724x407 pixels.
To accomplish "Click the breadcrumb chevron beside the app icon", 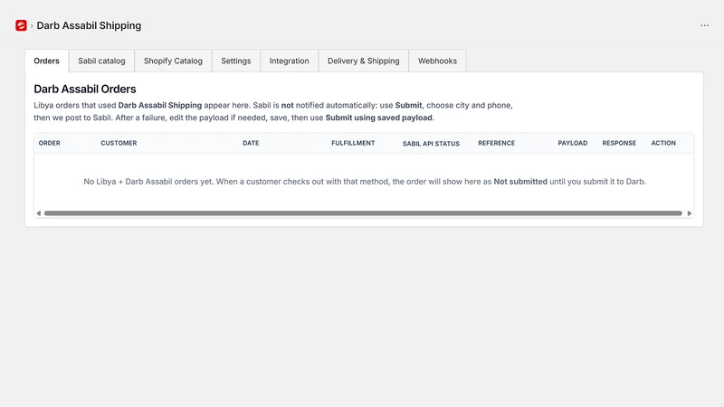I will (x=32, y=26).
